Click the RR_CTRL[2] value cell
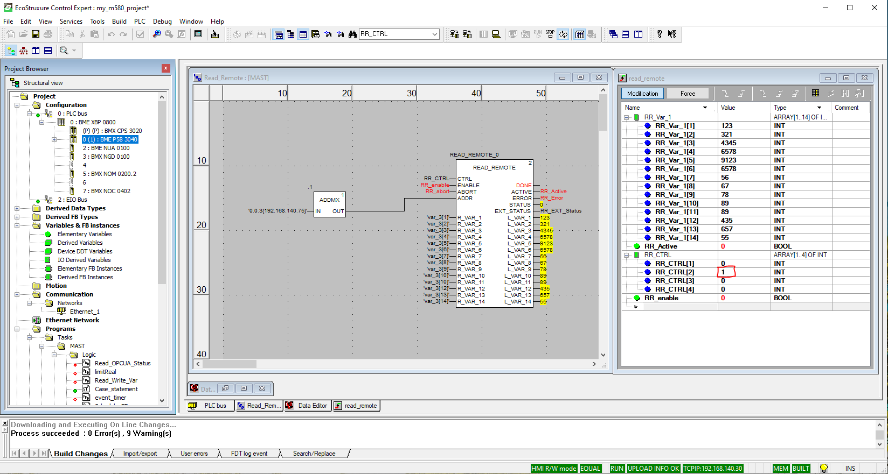Screen dimensions: 888x474 [745, 272]
